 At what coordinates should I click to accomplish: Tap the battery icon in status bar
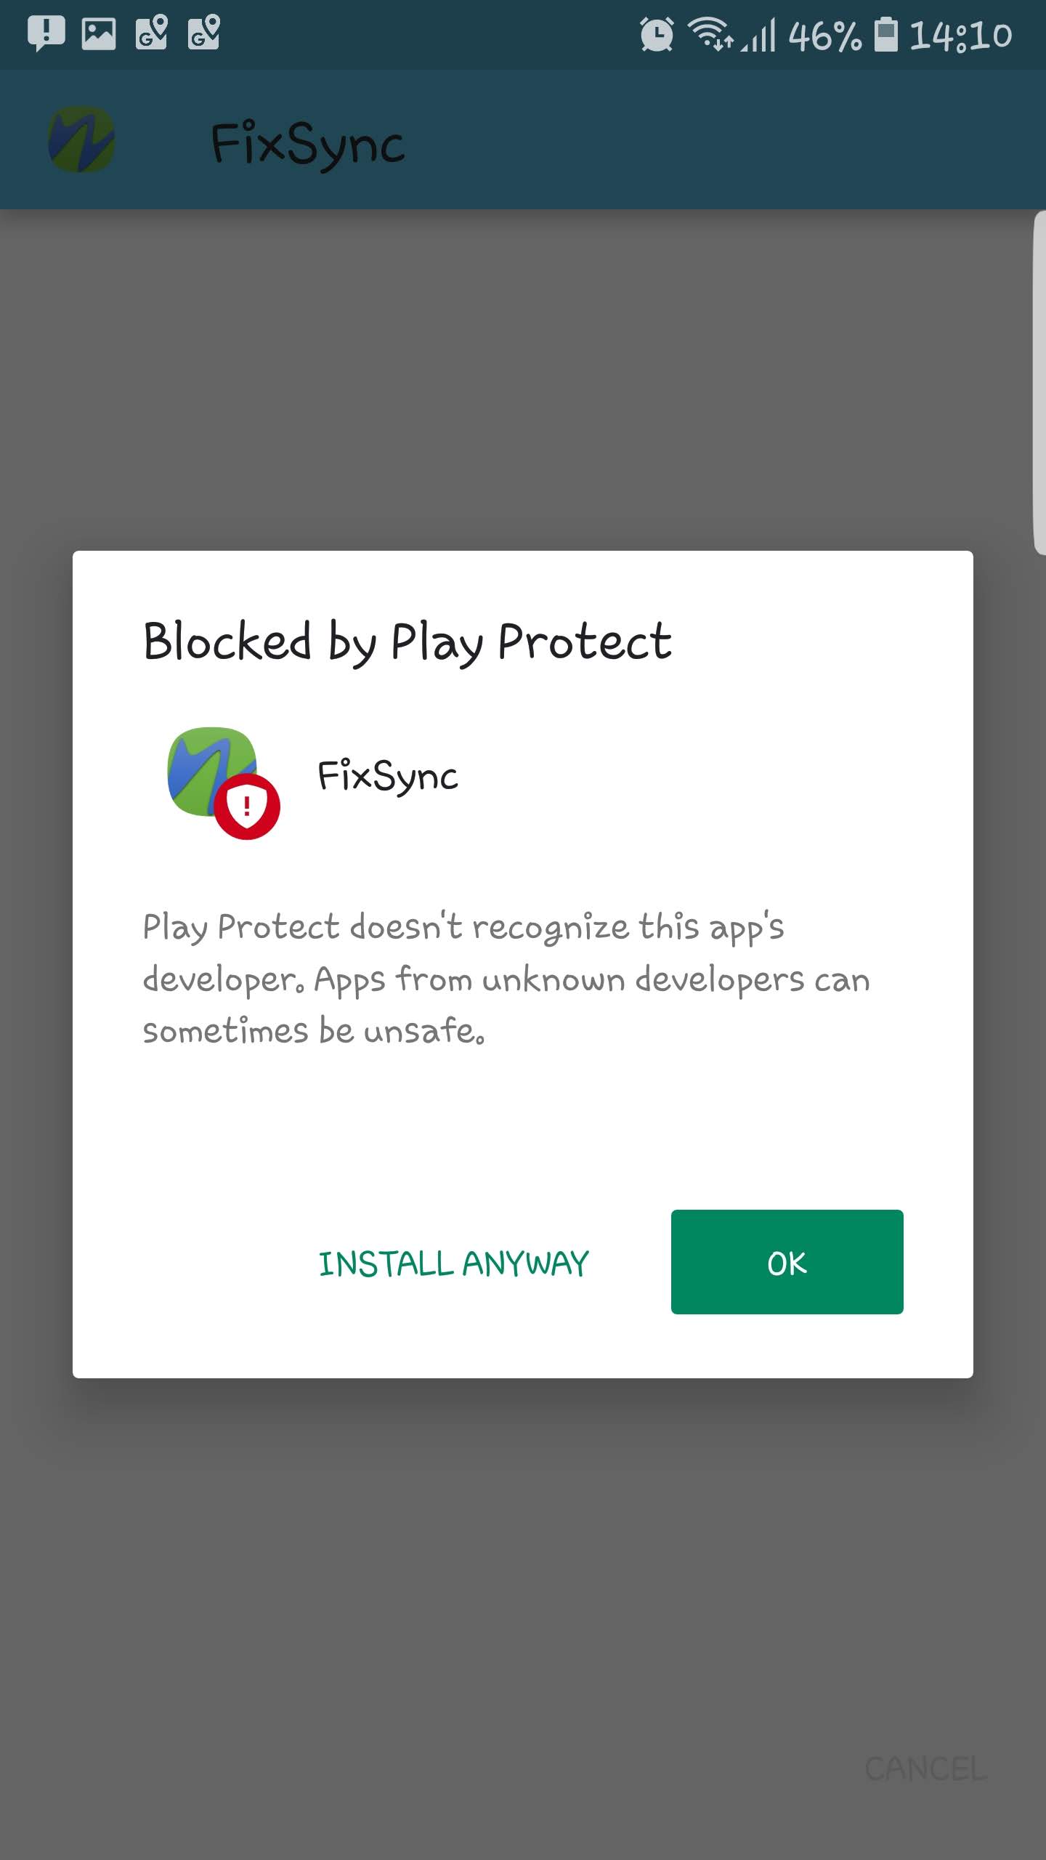point(885,35)
